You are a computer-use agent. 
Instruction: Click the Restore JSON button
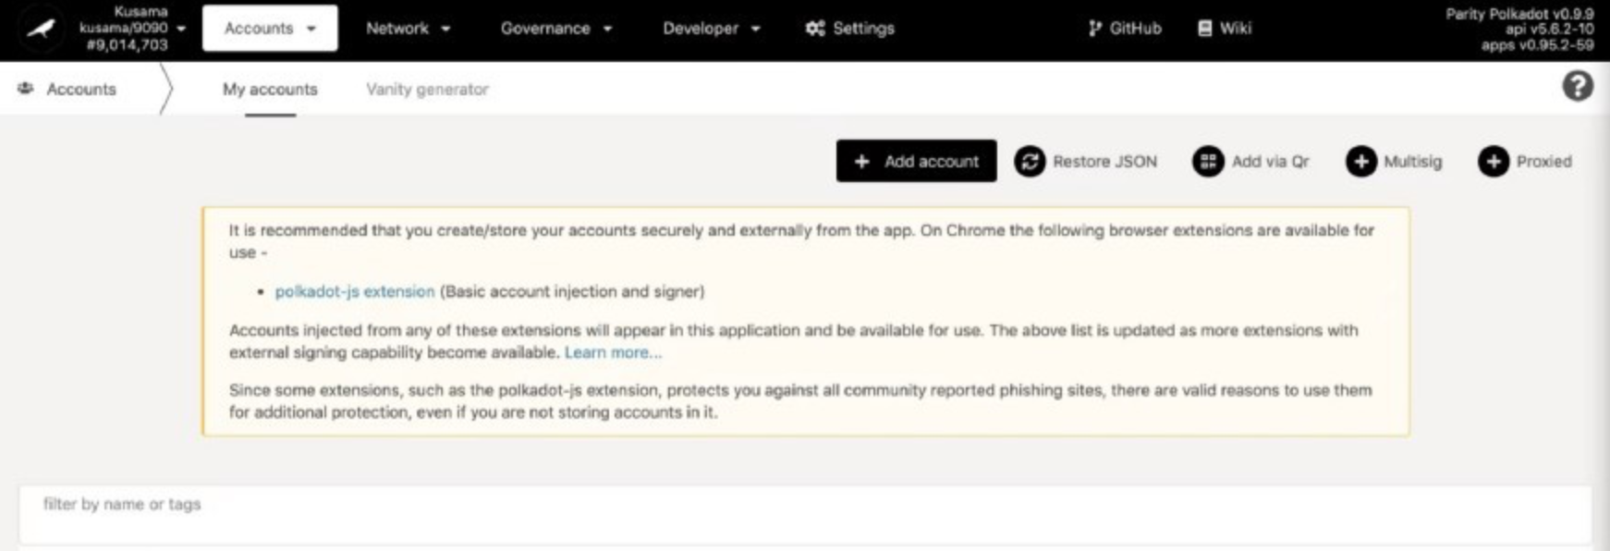pyautogui.click(x=1086, y=161)
